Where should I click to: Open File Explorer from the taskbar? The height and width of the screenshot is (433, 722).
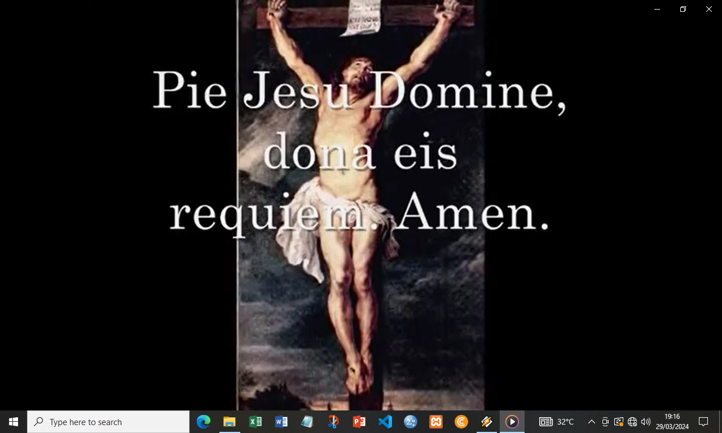click(230, 422)
